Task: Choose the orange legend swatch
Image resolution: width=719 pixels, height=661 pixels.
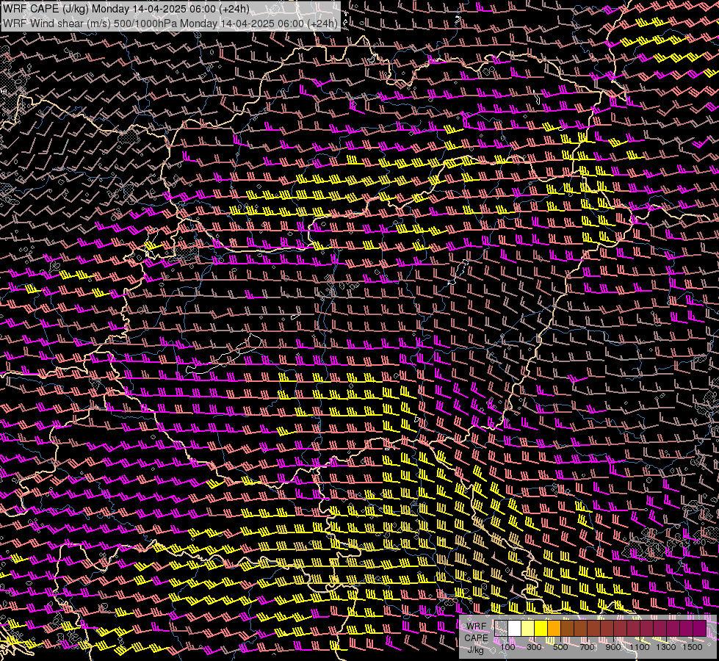Action: pos(554,629)
